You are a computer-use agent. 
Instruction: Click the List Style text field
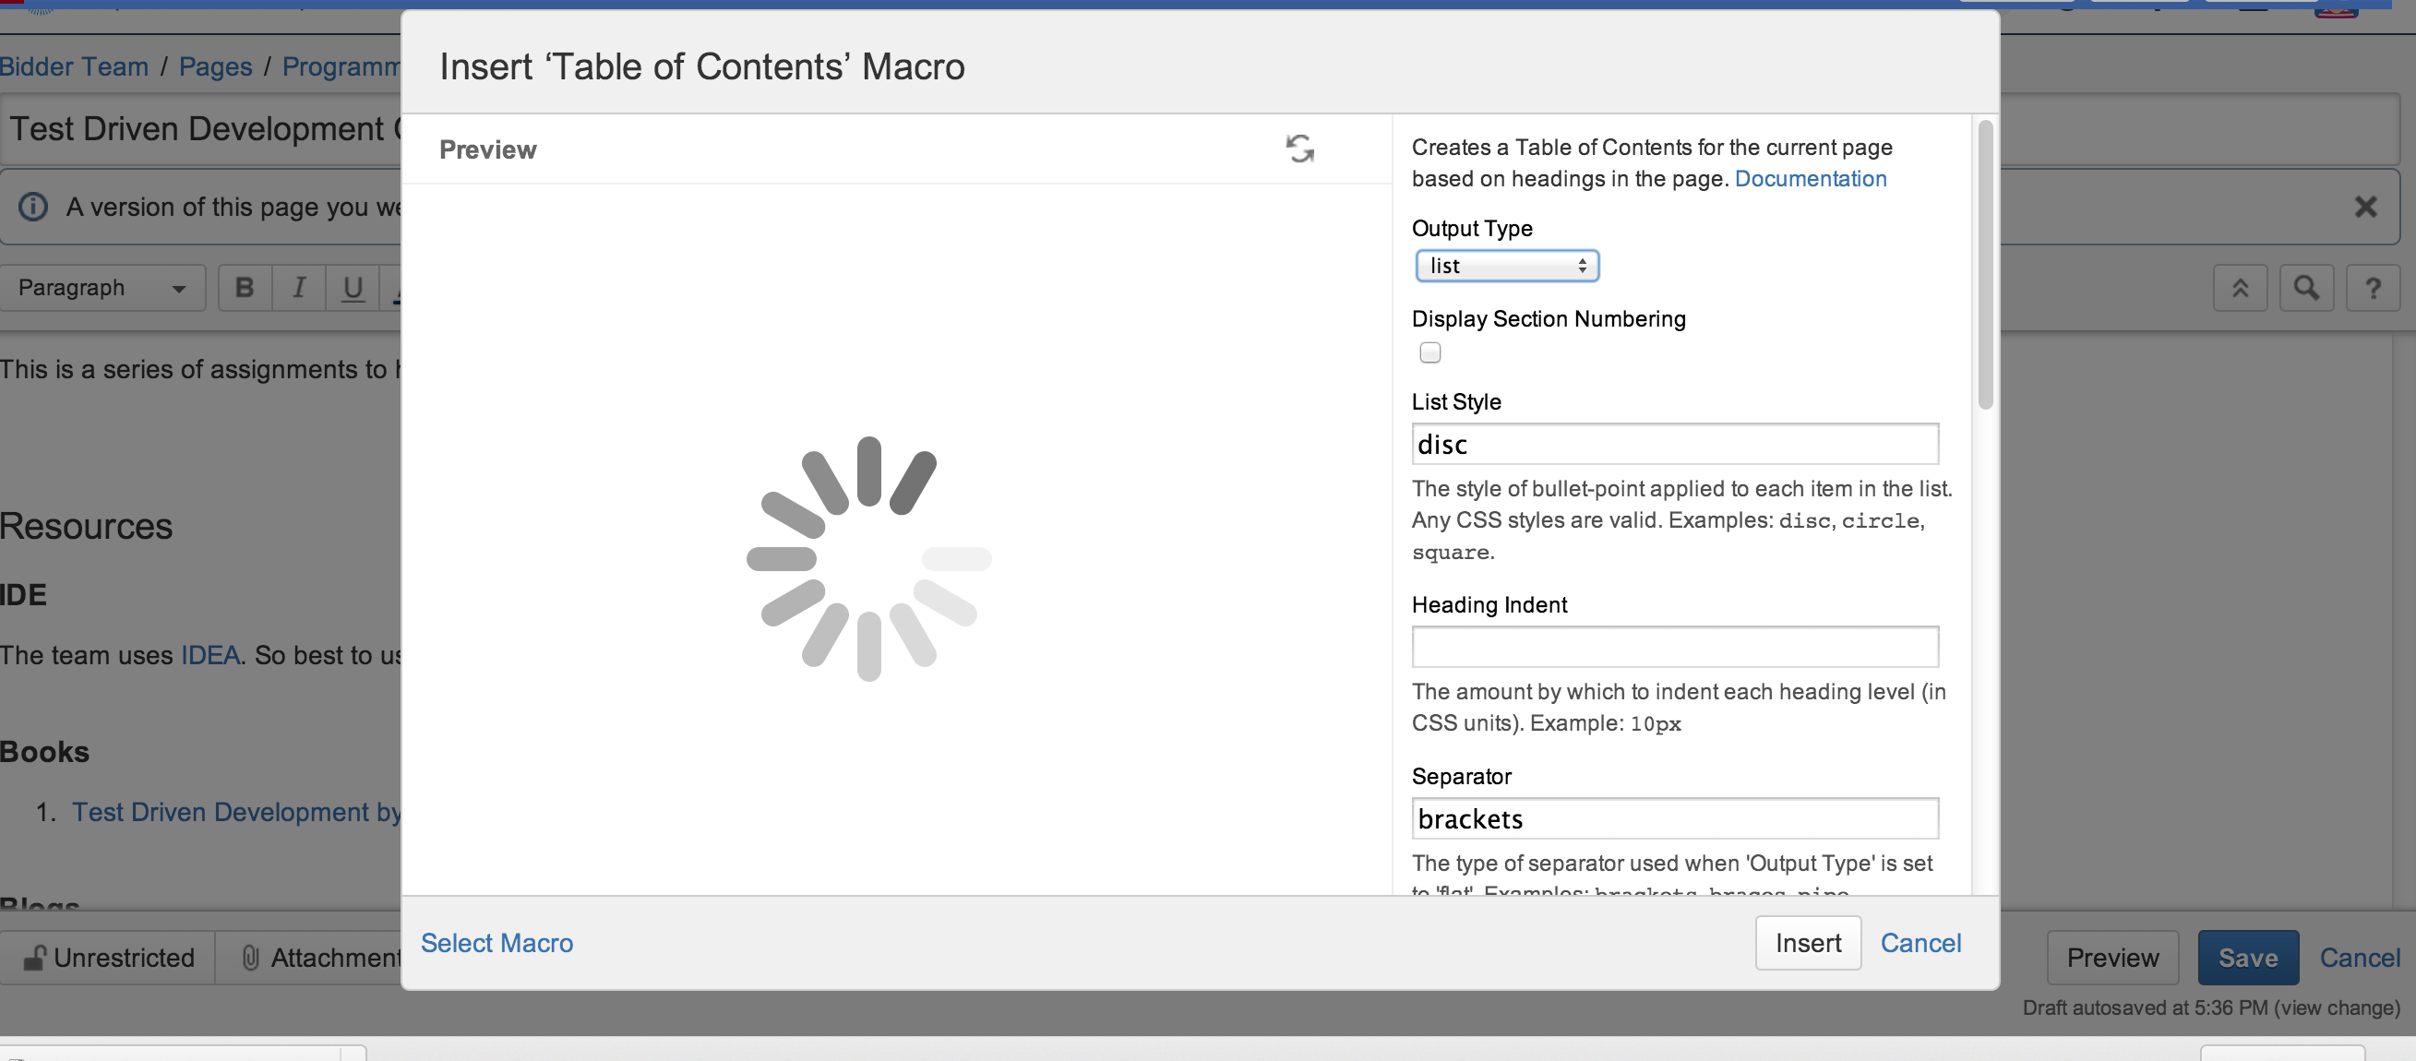pos(1674,445)
